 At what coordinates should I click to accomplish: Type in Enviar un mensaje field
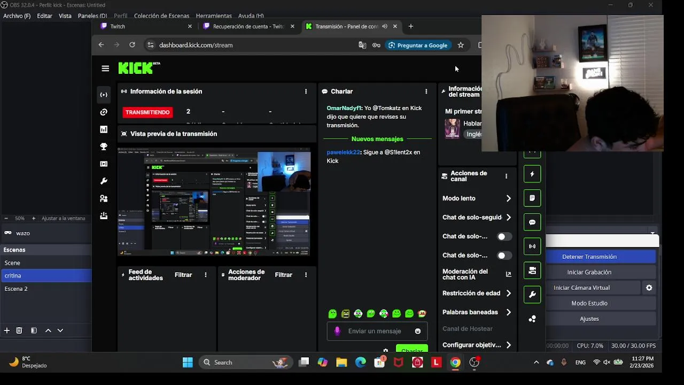click(x=377, y=331)
